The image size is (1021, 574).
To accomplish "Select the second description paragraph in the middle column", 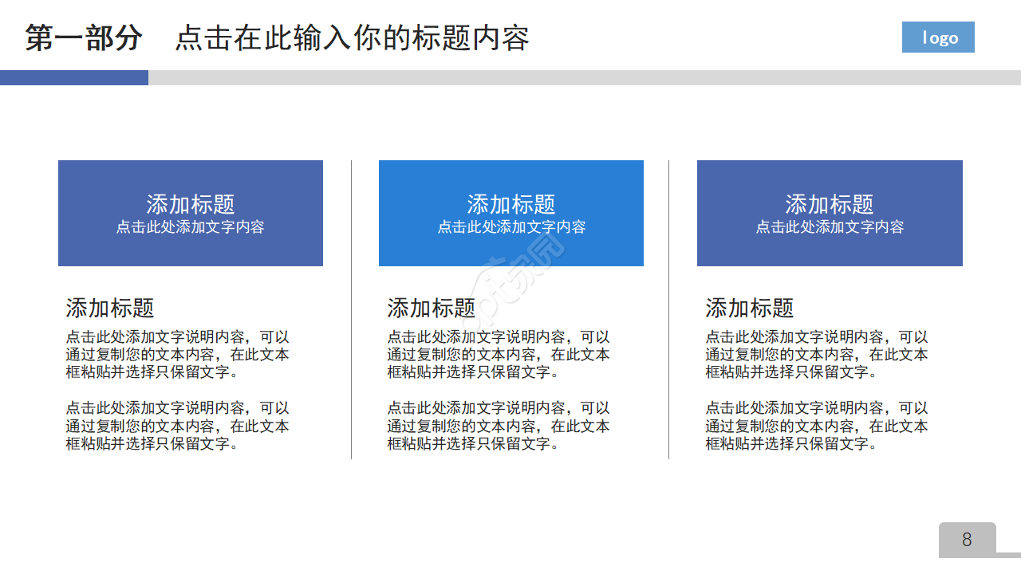I will [x=499, y=426].
